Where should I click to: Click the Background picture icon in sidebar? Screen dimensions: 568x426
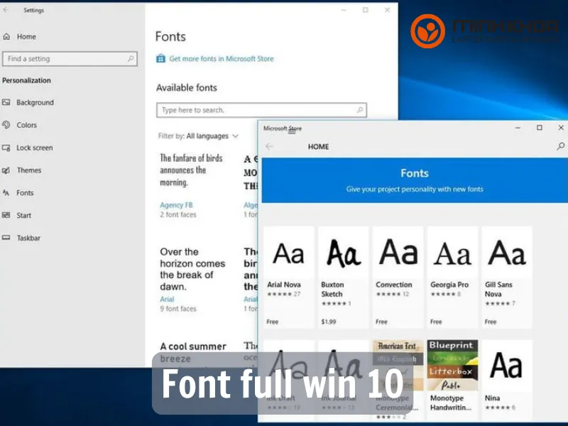[6, 102]
